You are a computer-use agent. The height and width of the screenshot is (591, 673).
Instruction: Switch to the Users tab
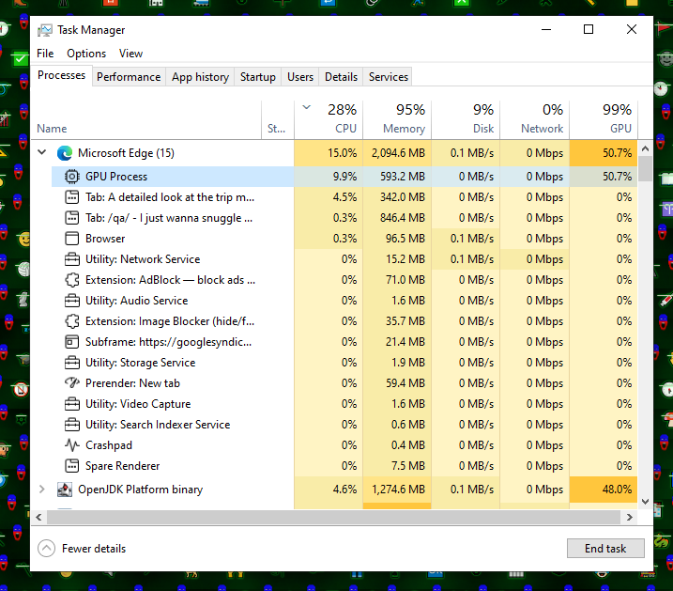(x=300, y=76)
